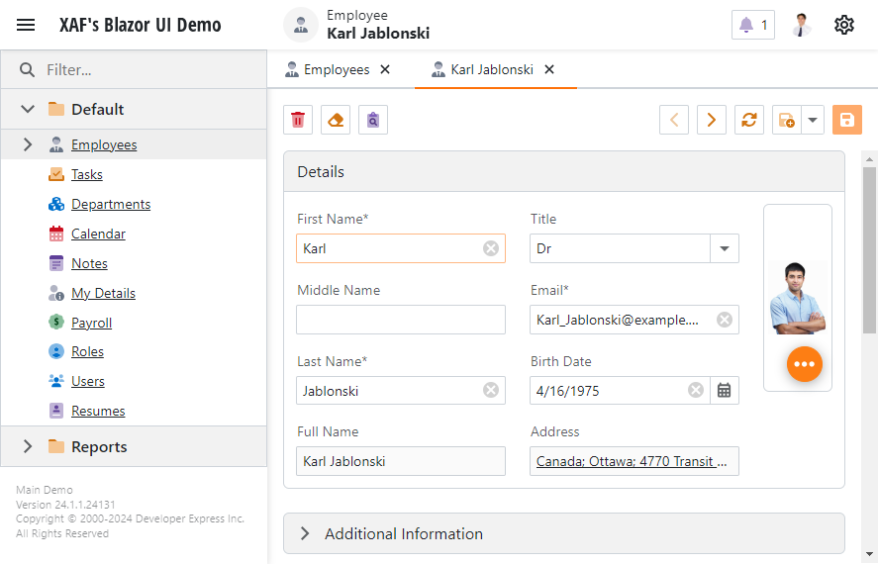This screenshot has width=878, height=564.
Task: Click the Resumes icon in the sidebar
Action: pyautogui.click(x=56, y=411)
